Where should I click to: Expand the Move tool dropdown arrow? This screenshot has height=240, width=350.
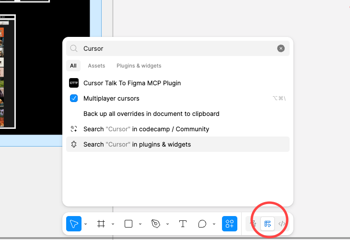86,224
